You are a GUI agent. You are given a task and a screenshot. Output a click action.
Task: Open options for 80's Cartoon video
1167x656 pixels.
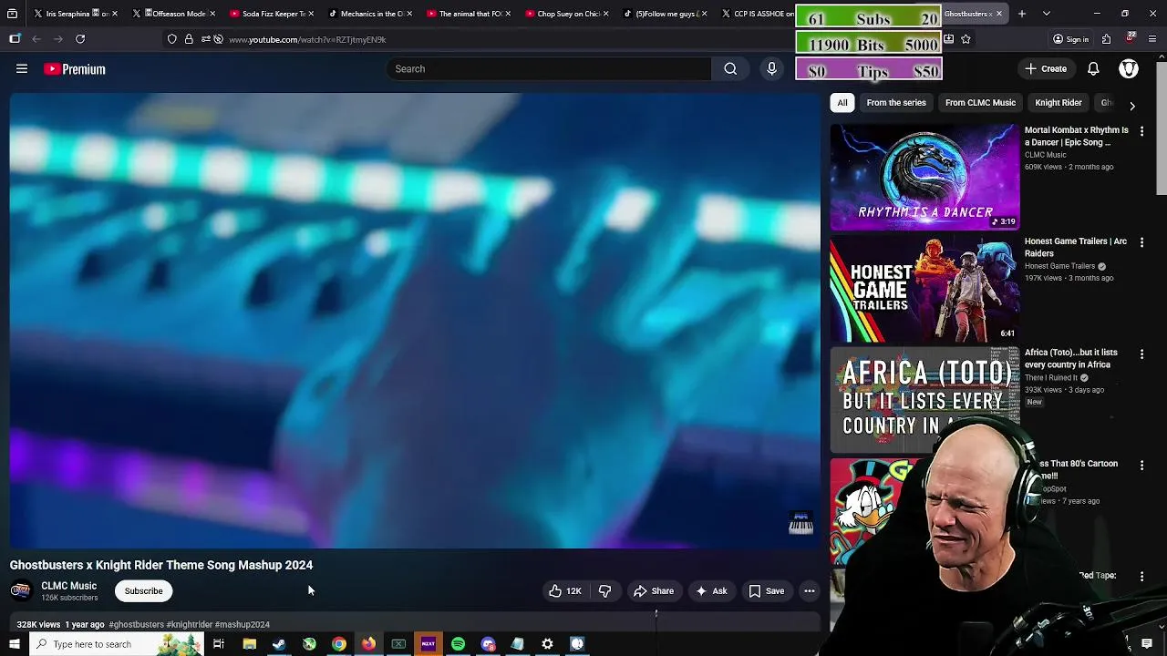click(1141, 465)
